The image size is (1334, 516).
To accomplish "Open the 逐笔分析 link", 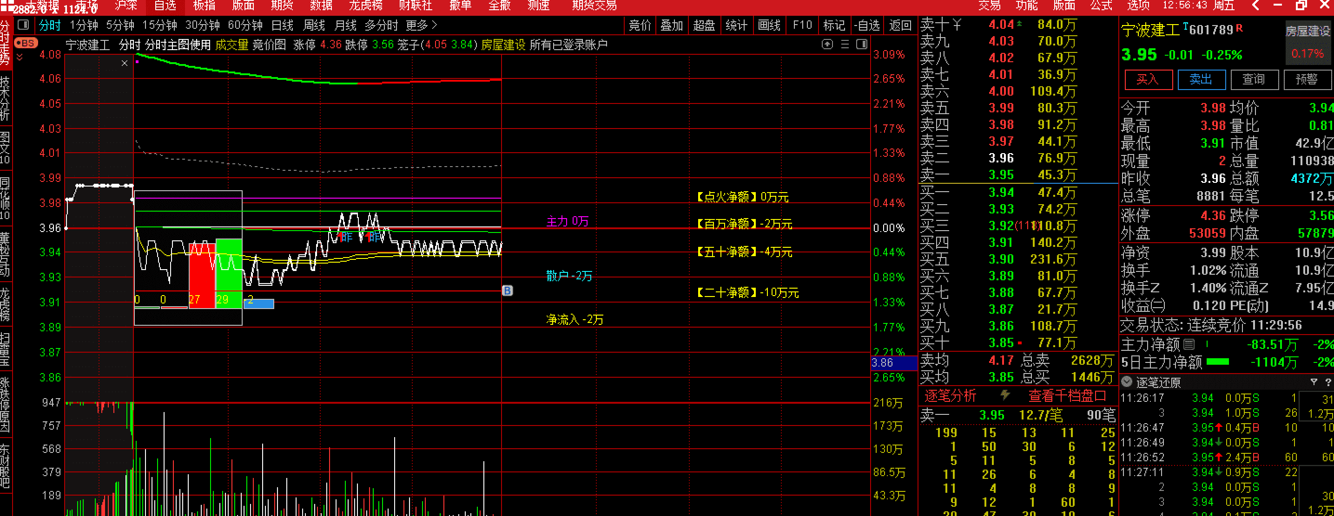I will click(950, 395).
